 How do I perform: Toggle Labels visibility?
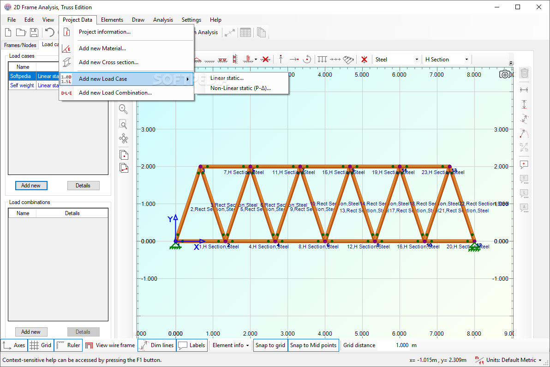(x=191, y=345)
